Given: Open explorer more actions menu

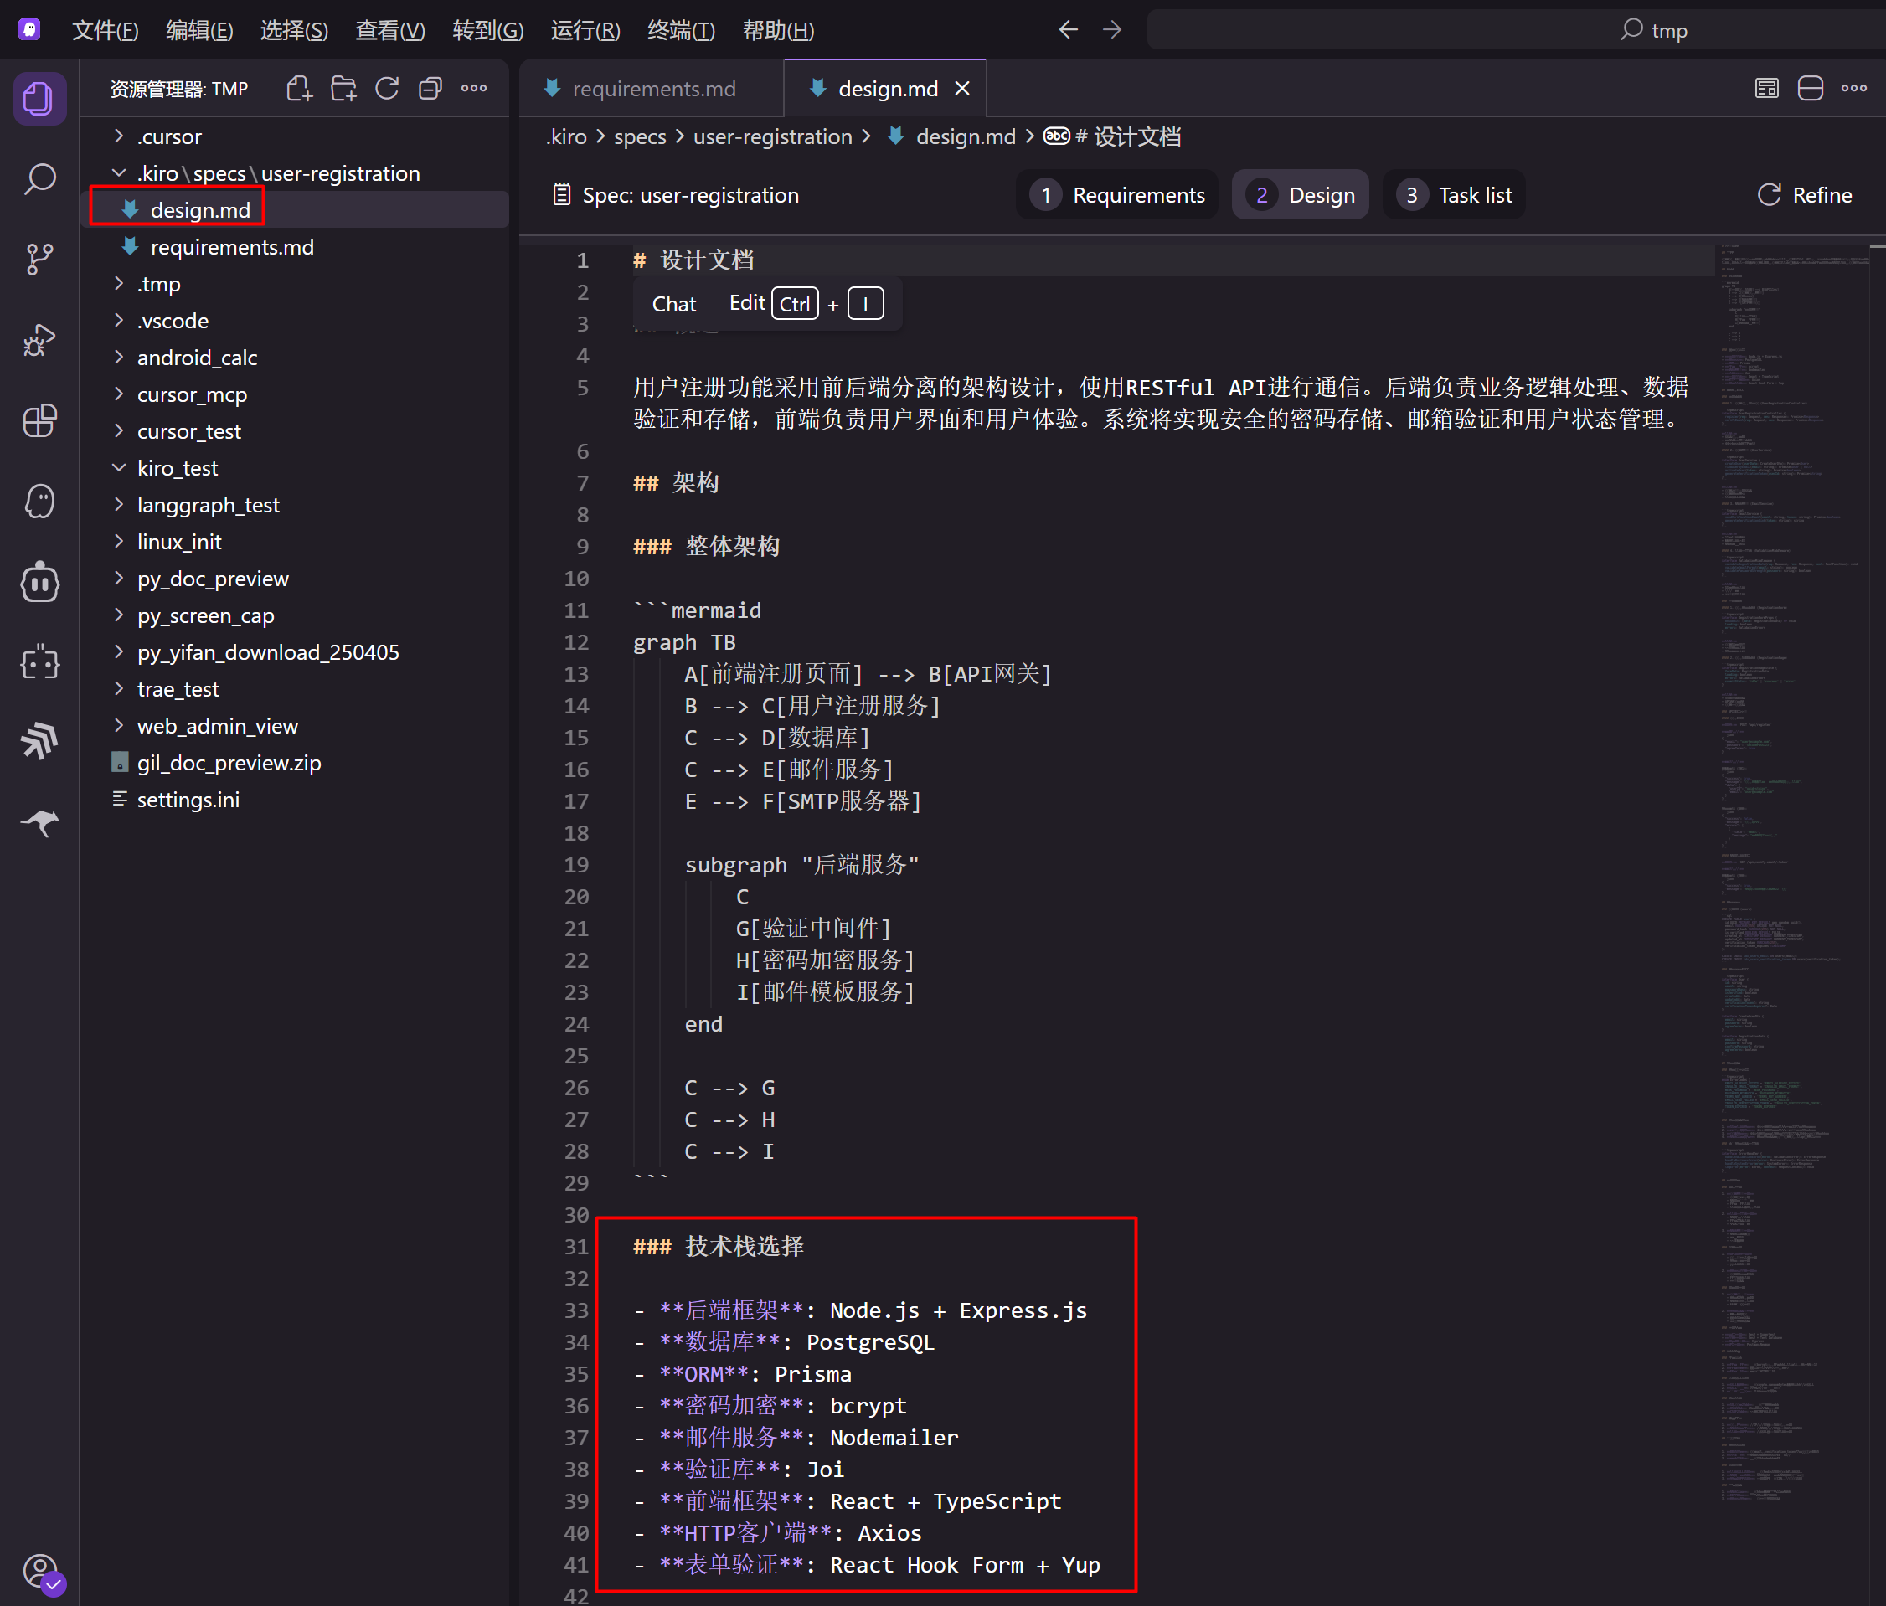Looking at the screenshot, I should [x=473, y=88].
